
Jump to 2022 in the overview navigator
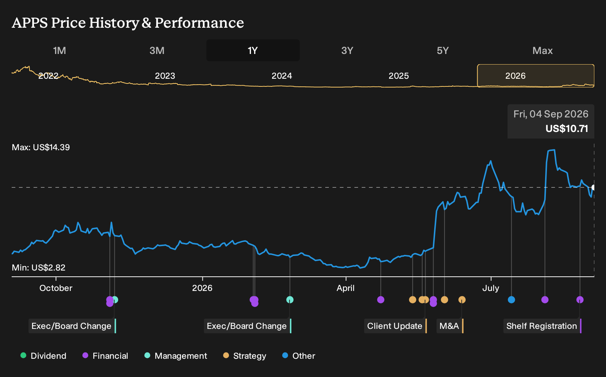48,76
